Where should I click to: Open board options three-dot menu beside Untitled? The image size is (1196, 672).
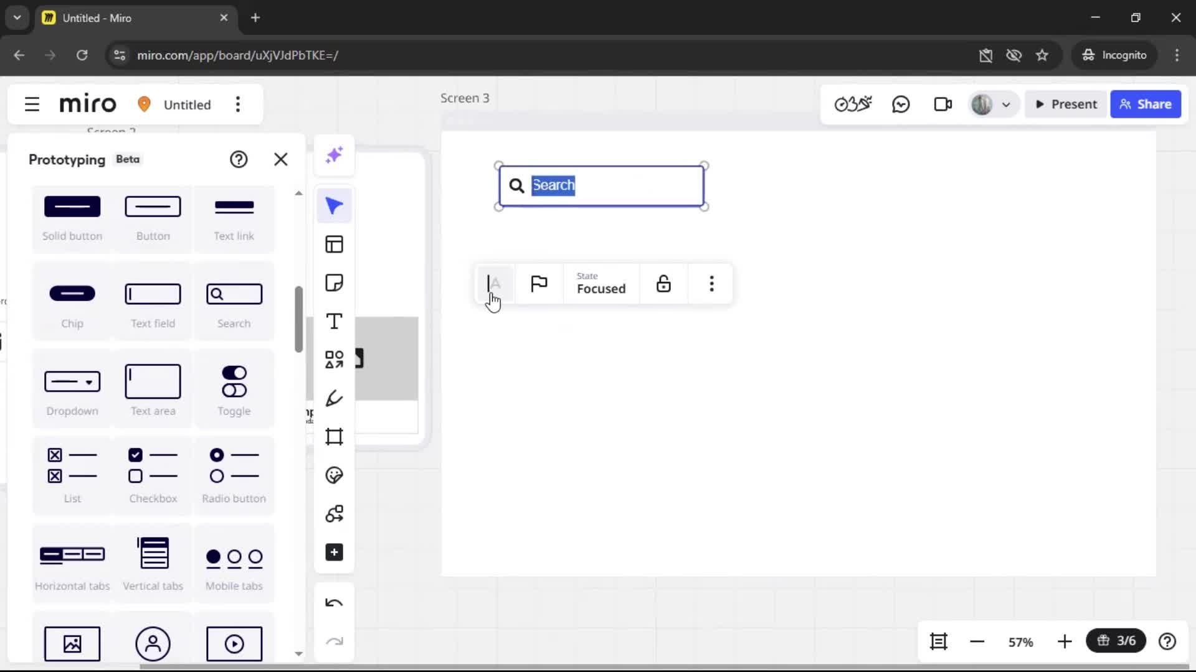click(x=237, y=104)
